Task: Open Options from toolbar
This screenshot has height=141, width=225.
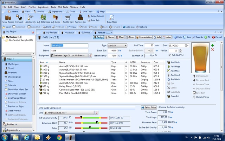Action: point(141,27)
